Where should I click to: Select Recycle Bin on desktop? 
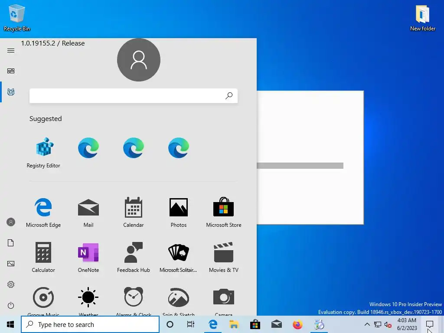tap(17, 17)
